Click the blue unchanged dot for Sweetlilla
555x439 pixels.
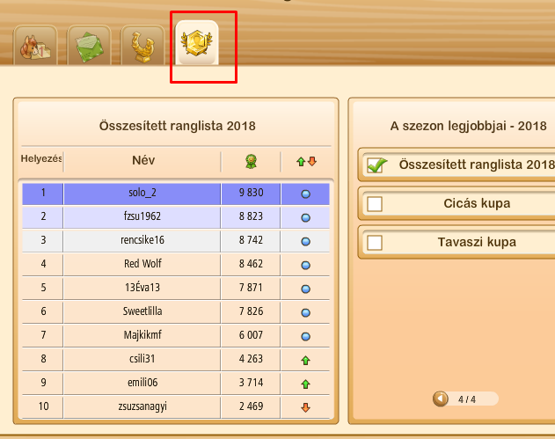[x=306, y=312]
